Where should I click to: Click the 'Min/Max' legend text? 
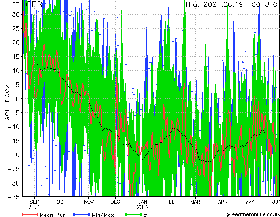pyautogui.click(x=102, y=215)
